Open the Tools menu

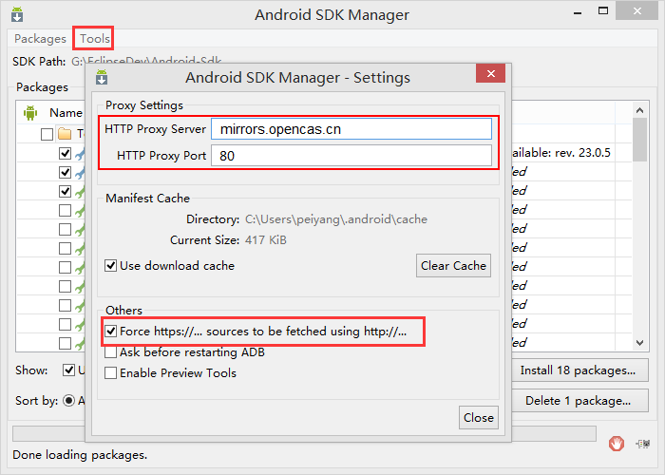click(x=95, y=39)
